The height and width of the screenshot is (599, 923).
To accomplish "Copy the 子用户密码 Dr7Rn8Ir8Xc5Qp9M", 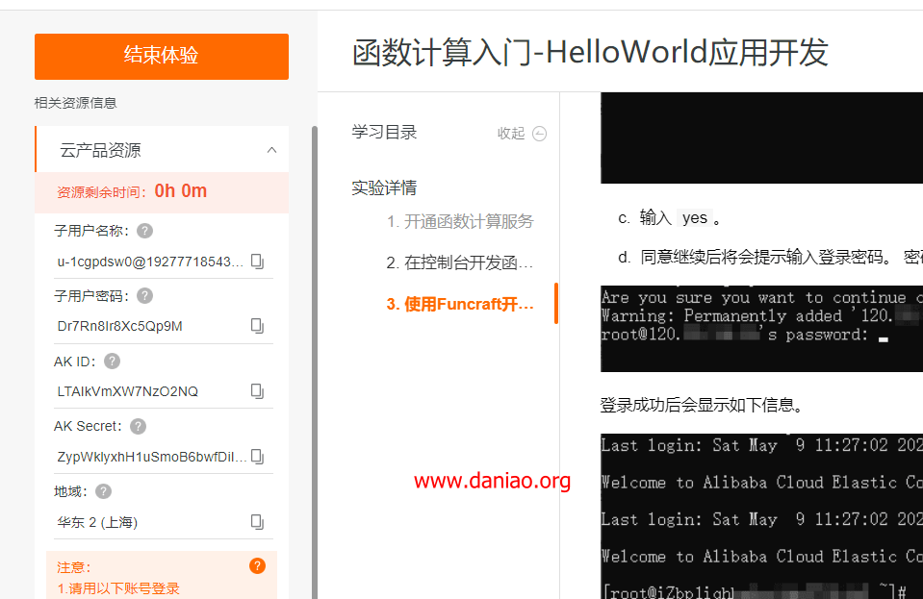I will click(x=257, y=326).
